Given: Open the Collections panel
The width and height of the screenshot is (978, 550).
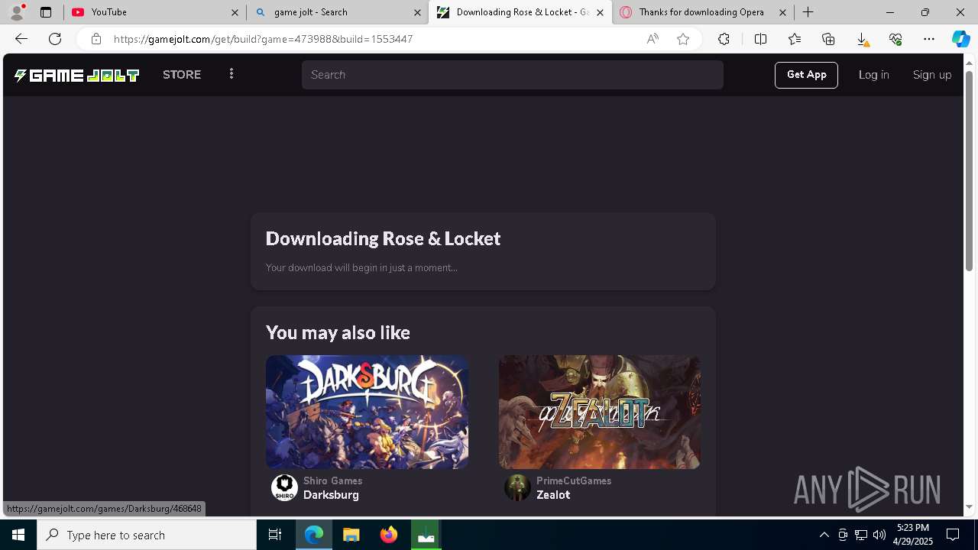Looking at the screenshot, I should [x=828, y=39].
